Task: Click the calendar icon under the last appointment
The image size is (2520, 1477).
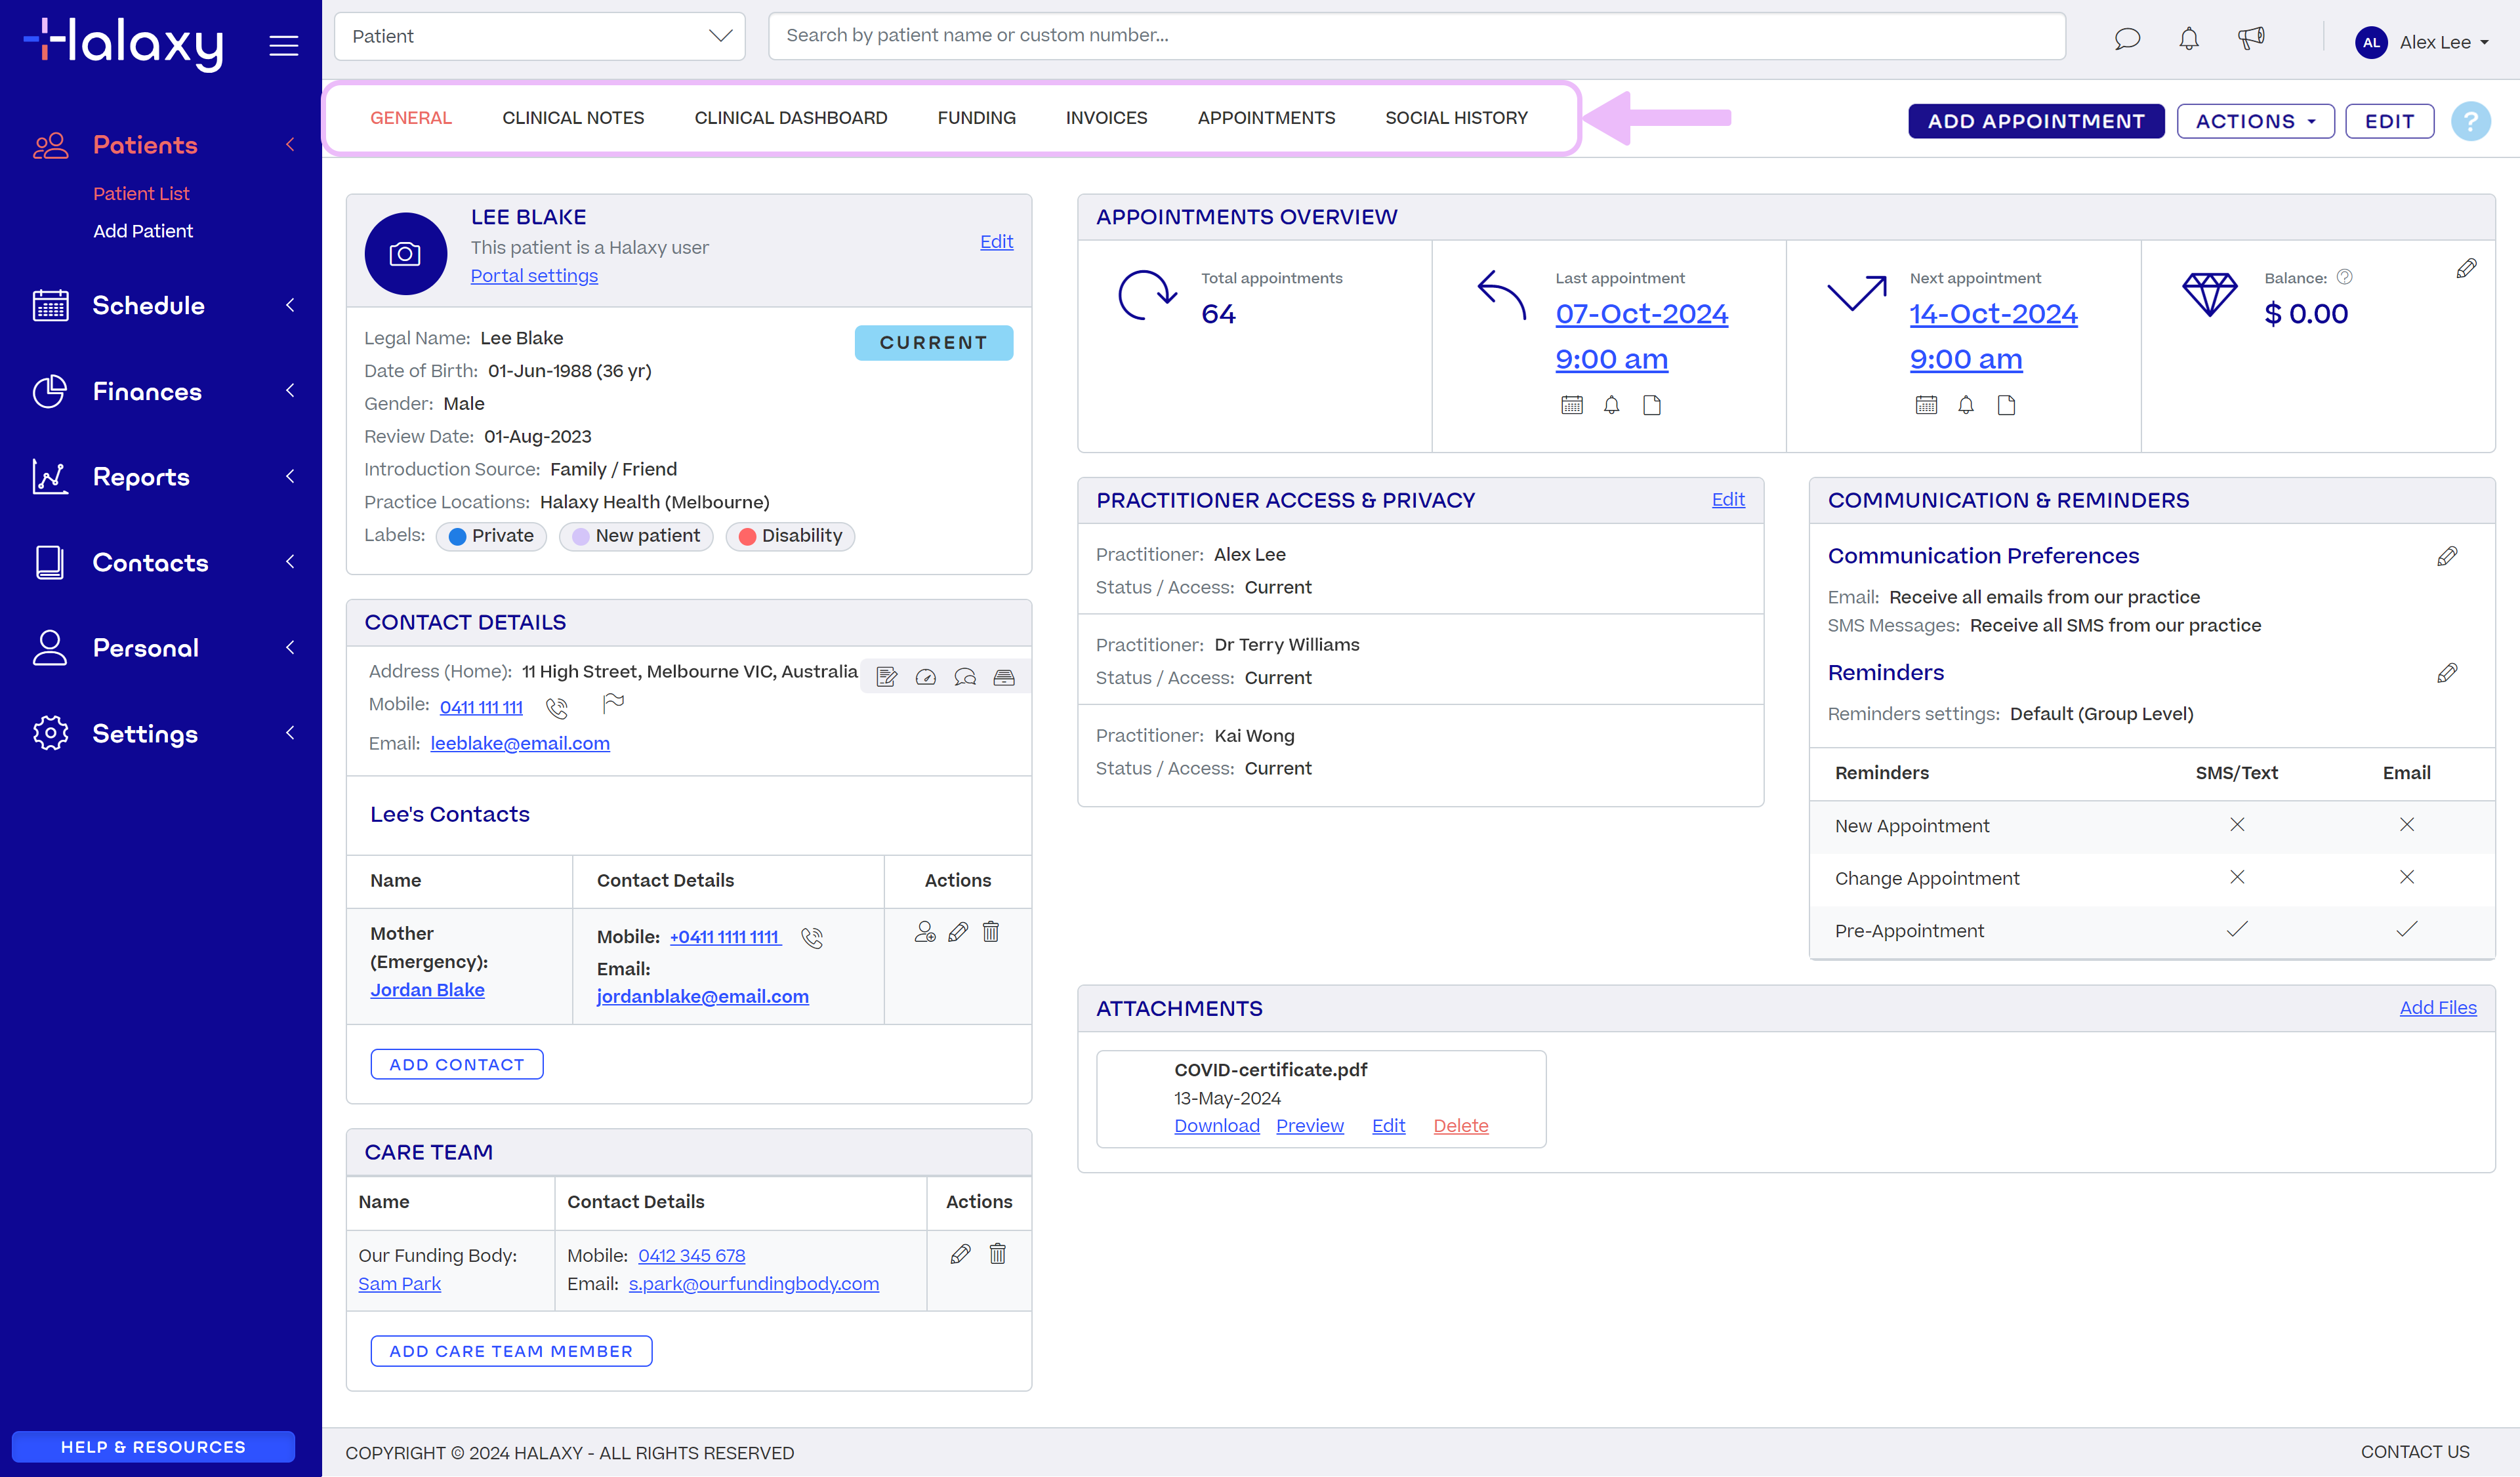Action: pos(1571,405)
